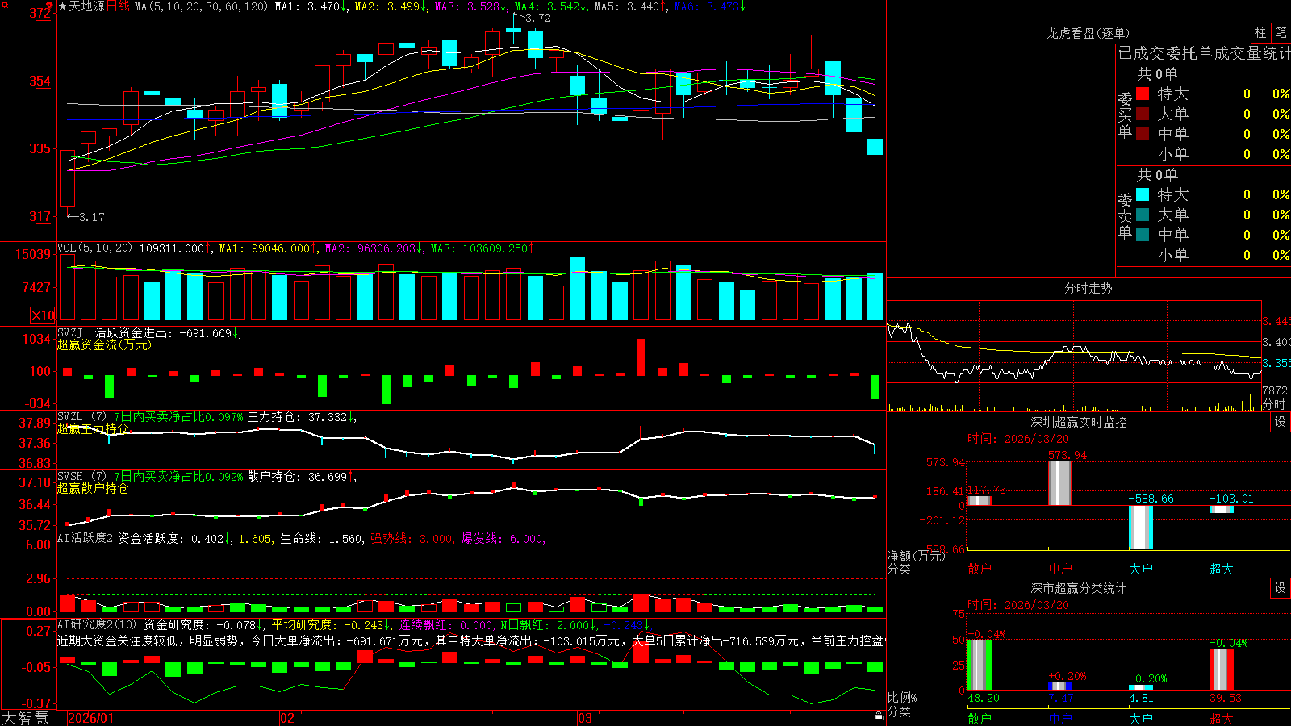Click the 分时走势 panel title
1291x726 pixels.
[1088, 288]
